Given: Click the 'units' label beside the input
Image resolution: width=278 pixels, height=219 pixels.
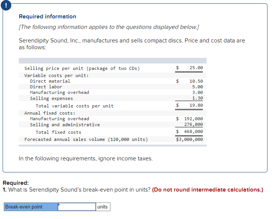Looking at the screenshot, I should point(103,207).
